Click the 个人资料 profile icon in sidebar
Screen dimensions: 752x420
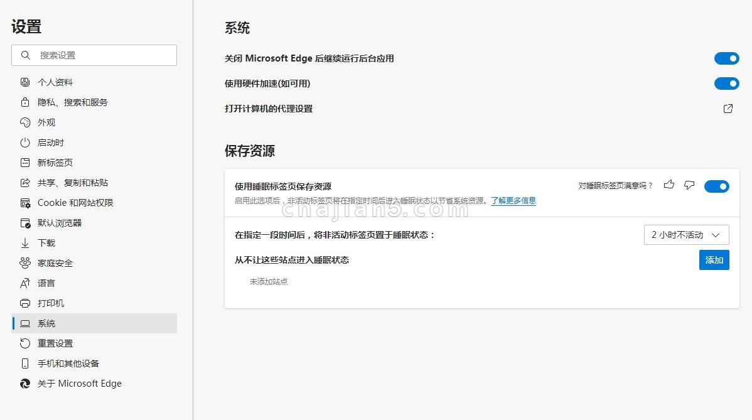click(x=25, y=82)
